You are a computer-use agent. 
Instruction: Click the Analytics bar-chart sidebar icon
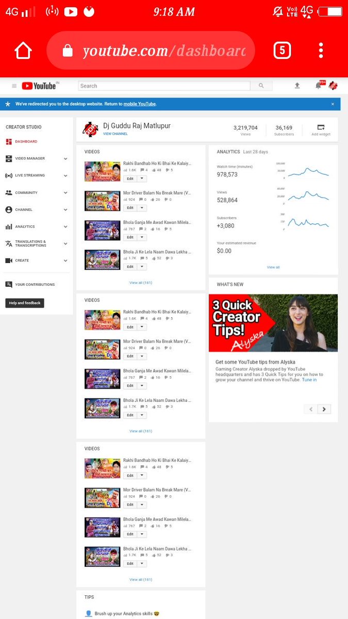click(9, 226)
